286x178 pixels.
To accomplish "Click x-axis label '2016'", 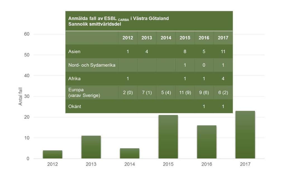I will click(x=207, y=164).
